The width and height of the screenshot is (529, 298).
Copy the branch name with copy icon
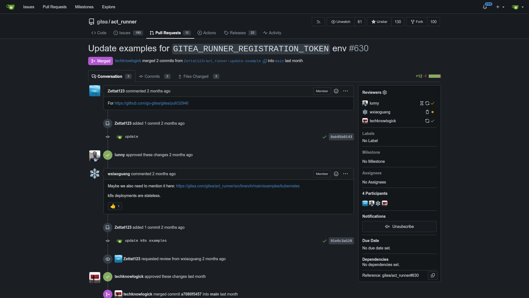point(264,61)
